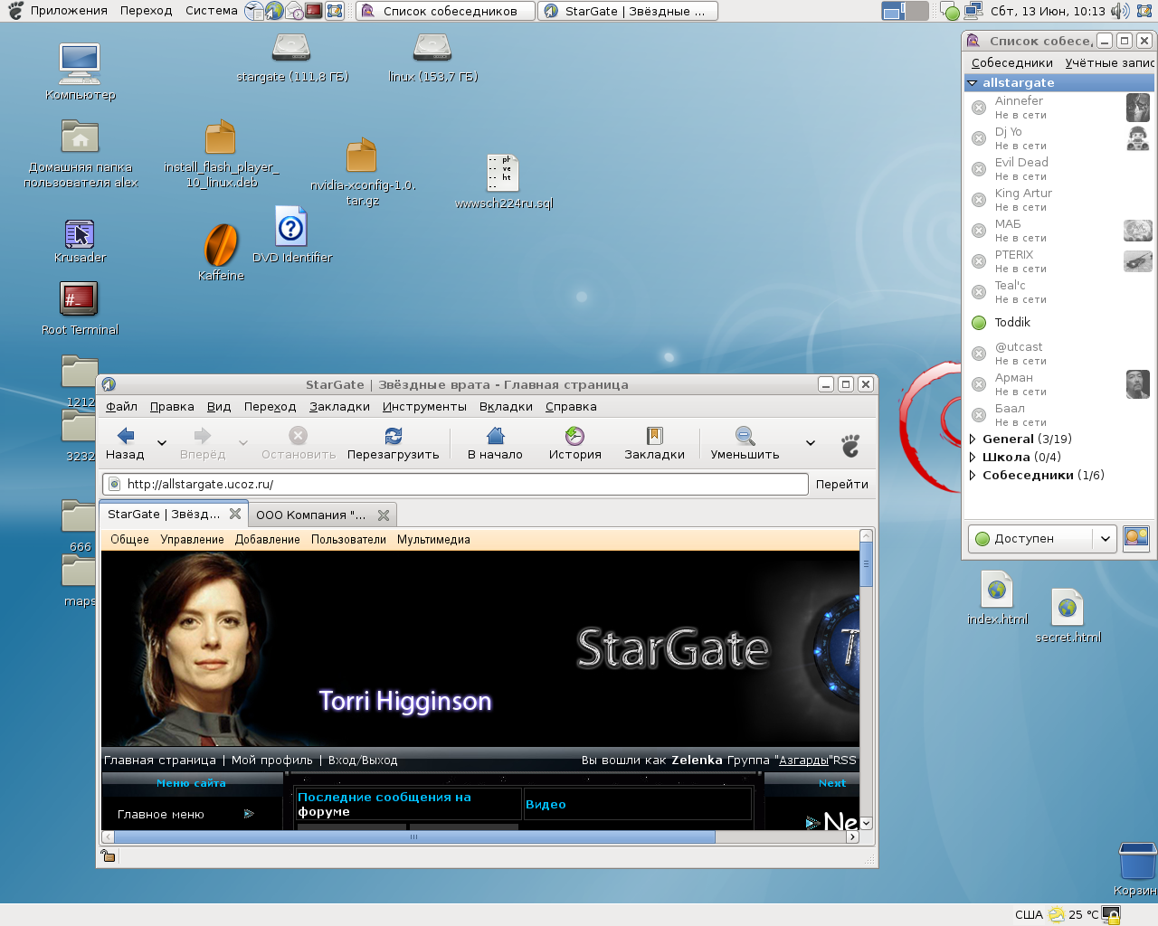Click the Мой профиль link
This screenshot has width=1158, height=926.
[x=271, y=761]
